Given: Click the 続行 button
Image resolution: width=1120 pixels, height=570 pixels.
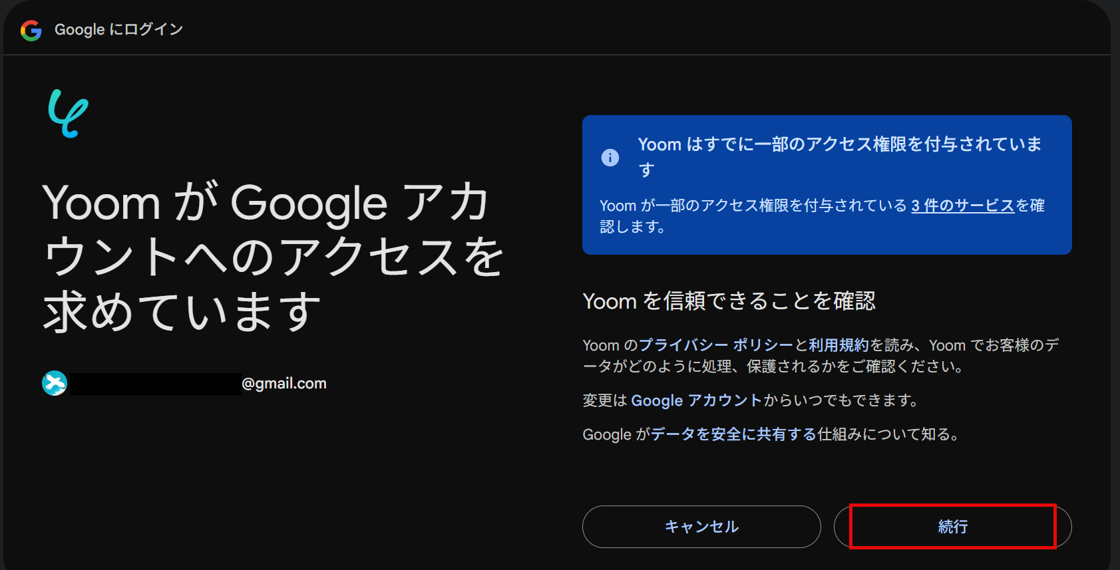Looking at the screenshot, I should click(952, 527).
